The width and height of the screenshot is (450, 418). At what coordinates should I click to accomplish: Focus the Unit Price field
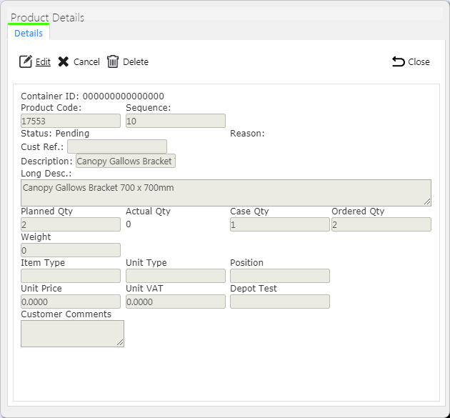(71, 302)
